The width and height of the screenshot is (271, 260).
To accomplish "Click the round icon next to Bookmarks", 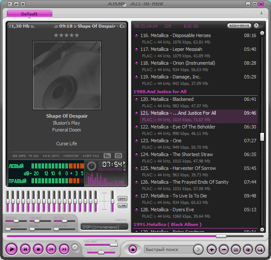I will tap(256, 25).
